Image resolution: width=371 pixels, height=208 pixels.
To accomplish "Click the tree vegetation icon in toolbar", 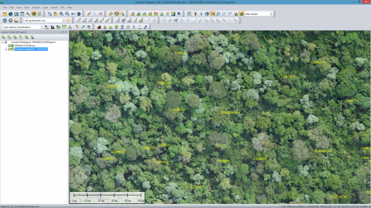I will (116, 27).
